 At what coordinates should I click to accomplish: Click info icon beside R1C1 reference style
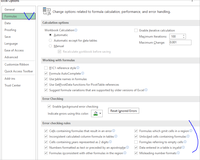click(x=78, y=68)
